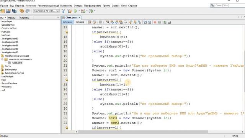Find the current selection in editor
Image resolution: width=245 pixels, height=138 pixels.
[108, 22]
